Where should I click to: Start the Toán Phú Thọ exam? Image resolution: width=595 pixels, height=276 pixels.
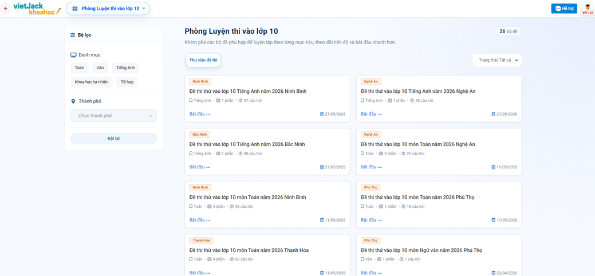pyautogui.click(x=371, y=220)
